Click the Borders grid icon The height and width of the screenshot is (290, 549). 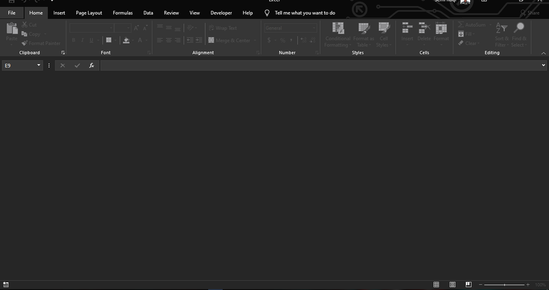pos(109,40)
